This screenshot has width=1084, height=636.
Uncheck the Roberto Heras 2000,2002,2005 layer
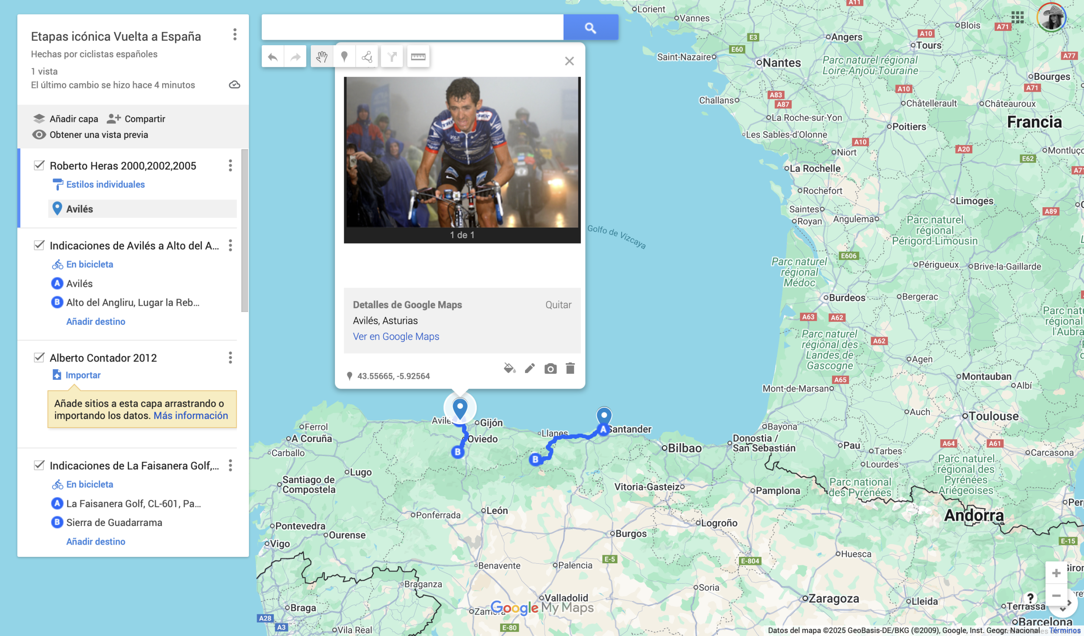coord(39,165)
